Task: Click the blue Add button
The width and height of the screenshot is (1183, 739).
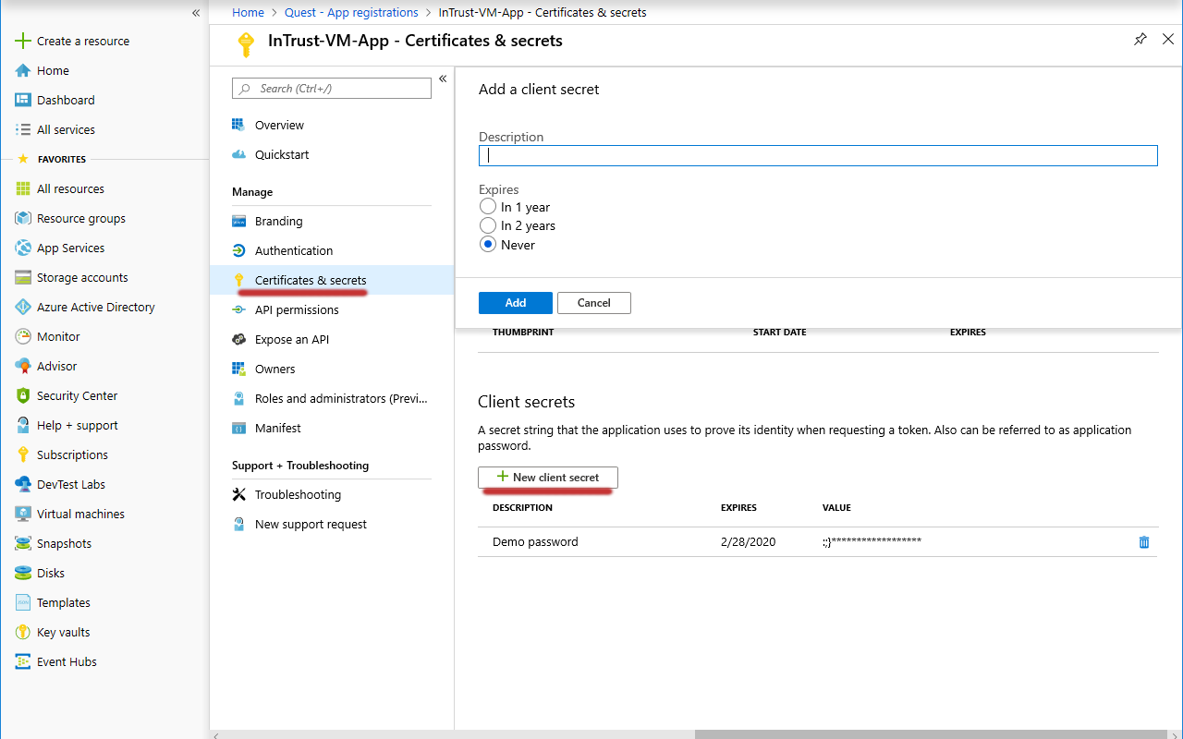Action: click(515, 303)
